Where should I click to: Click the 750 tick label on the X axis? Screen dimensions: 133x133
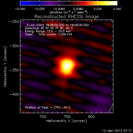click(x=67, y=117)
